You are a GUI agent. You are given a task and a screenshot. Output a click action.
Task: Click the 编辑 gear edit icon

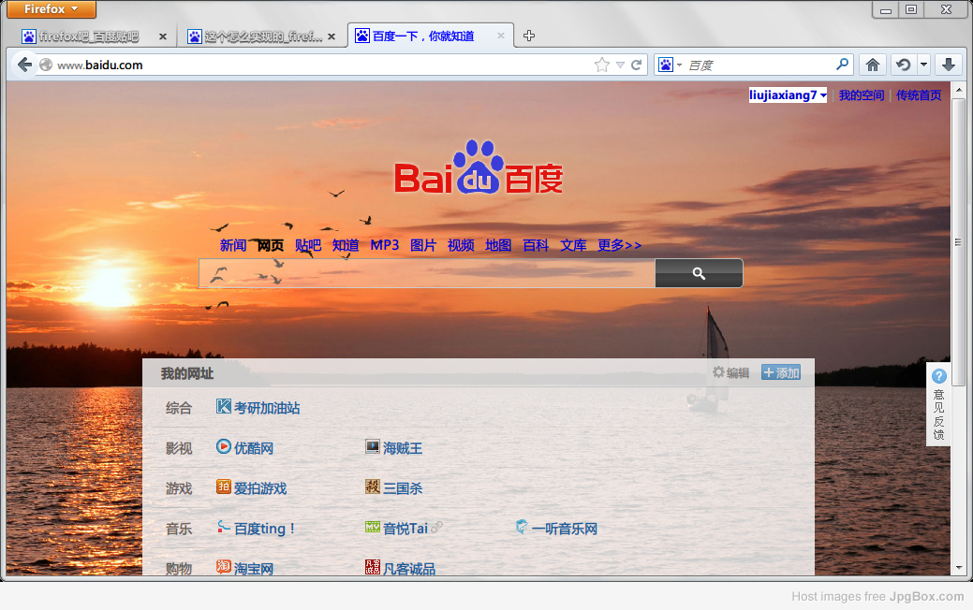click(x=719, y=372)
